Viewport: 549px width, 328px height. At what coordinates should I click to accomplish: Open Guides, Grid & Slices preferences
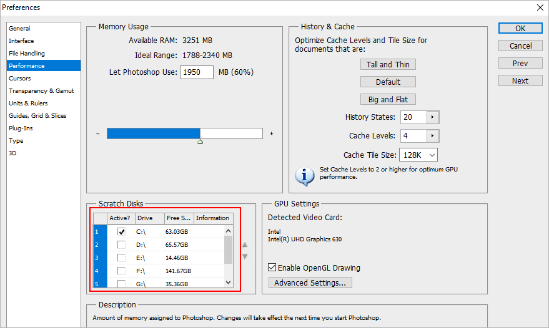[37, 116]
